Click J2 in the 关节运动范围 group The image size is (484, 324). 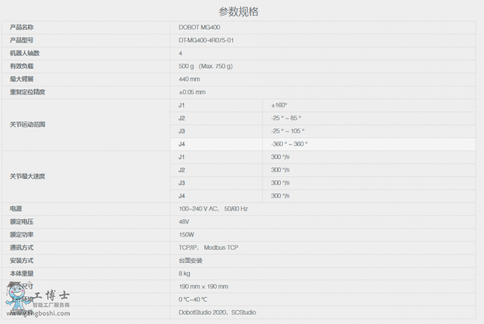tap(182, 118)
